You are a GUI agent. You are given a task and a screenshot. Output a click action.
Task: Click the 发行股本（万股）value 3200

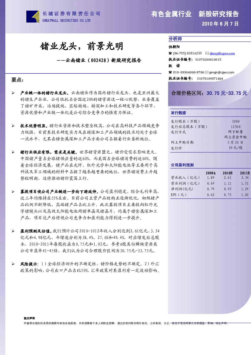(x=236, y=121)
